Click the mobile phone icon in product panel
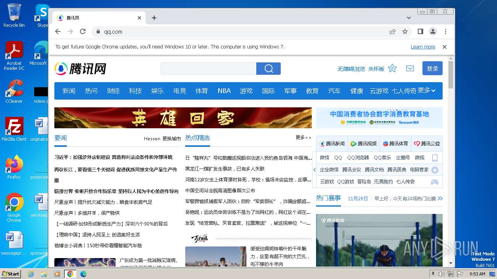The height and width of the screenshot is (279, 497). click(435, 158)
